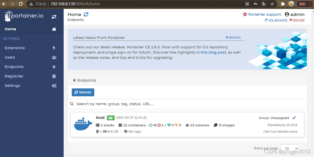This screenshot has width=314, height=157.
Task: Open Users in the sidebar
Action: (32, 57)
